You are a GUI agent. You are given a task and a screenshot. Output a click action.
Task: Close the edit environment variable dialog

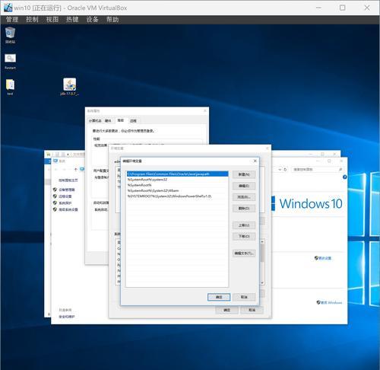tap(255, 161)
